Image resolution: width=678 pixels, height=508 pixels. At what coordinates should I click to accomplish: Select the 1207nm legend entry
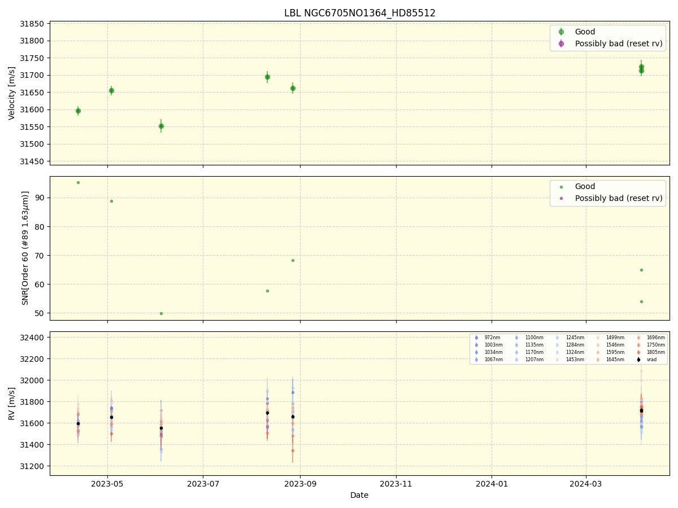click(529, 360)
